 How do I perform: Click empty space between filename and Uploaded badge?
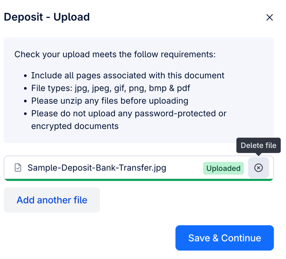[x=184, y=168]
